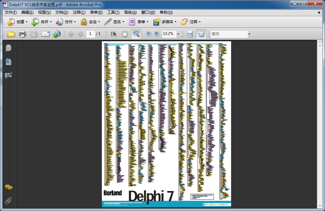
Task: Open the Signatures panel in sidebar
Action: [x=9, y=75]
